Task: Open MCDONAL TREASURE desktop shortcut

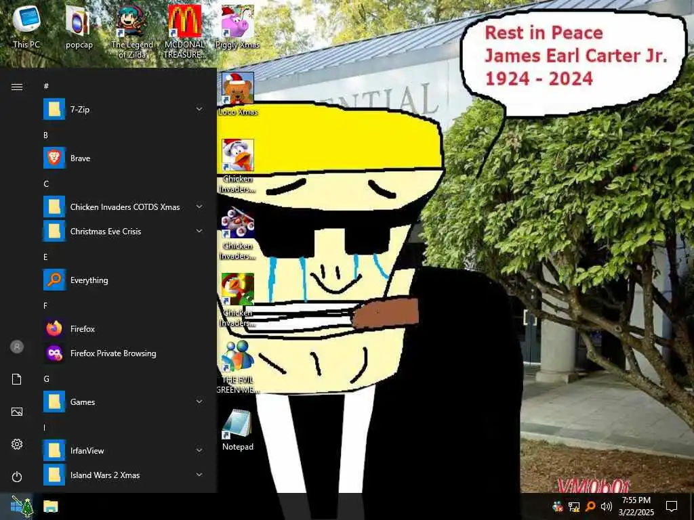Action: pos(184,31)
